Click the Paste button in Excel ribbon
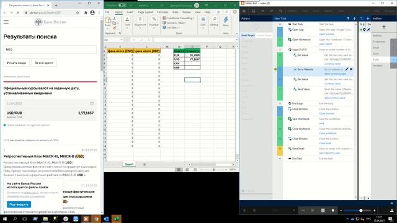 point(108,22)
